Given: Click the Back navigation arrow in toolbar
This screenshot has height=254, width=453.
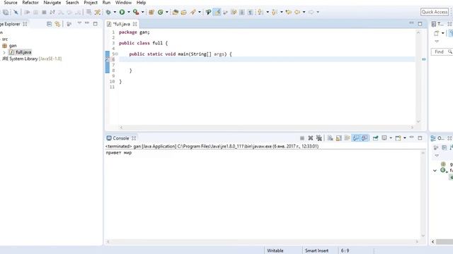Looking at the screenshot, I should pos(297,12).
